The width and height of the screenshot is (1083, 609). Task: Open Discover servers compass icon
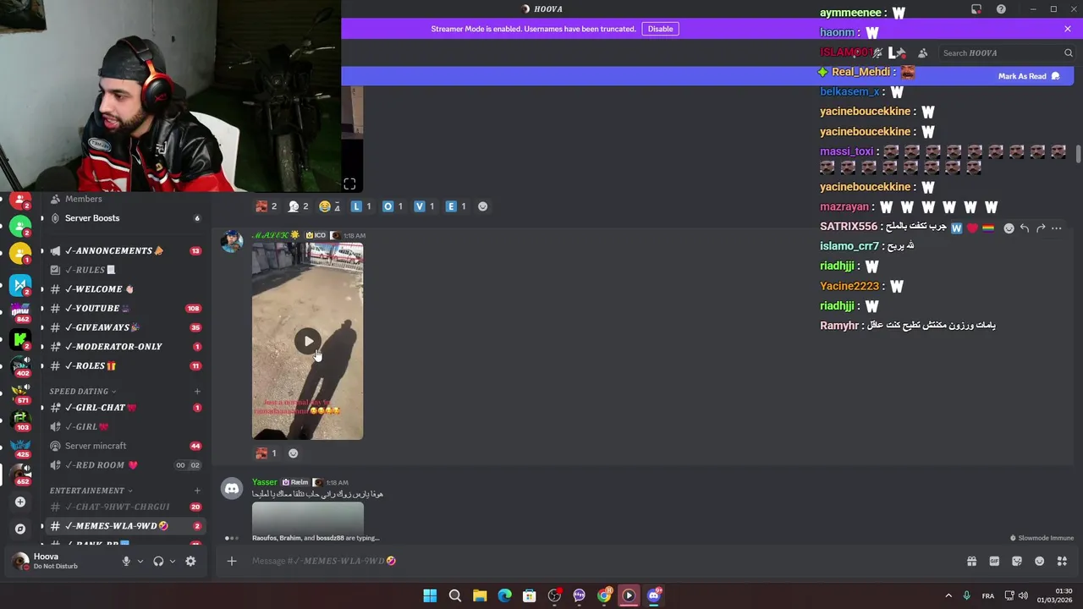click(x=20, y=529)
